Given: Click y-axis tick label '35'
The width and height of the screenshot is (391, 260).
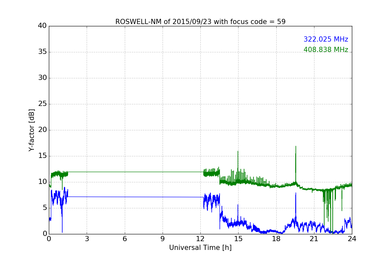Looking at the screenshot, I should tap(42, 52).
